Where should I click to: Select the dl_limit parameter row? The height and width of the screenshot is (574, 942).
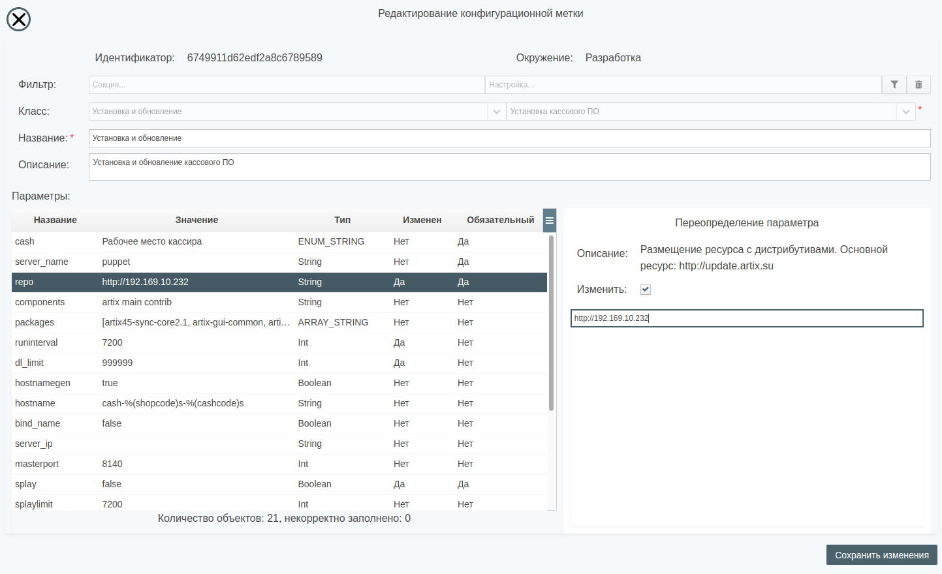point(279,363)
